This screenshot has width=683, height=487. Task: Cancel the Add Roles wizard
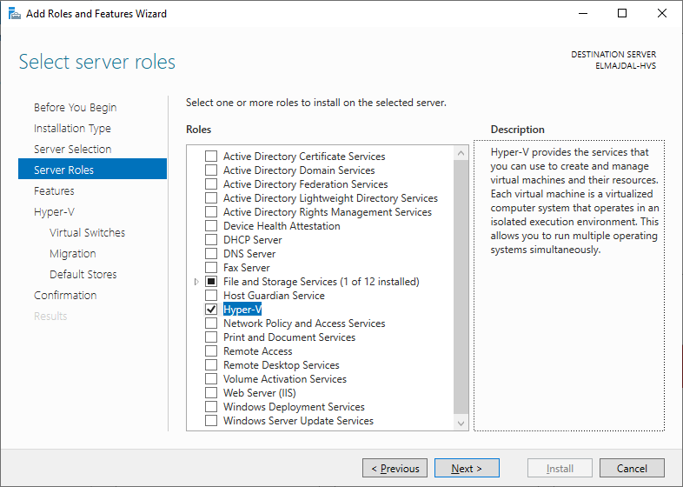pos(632,469)
